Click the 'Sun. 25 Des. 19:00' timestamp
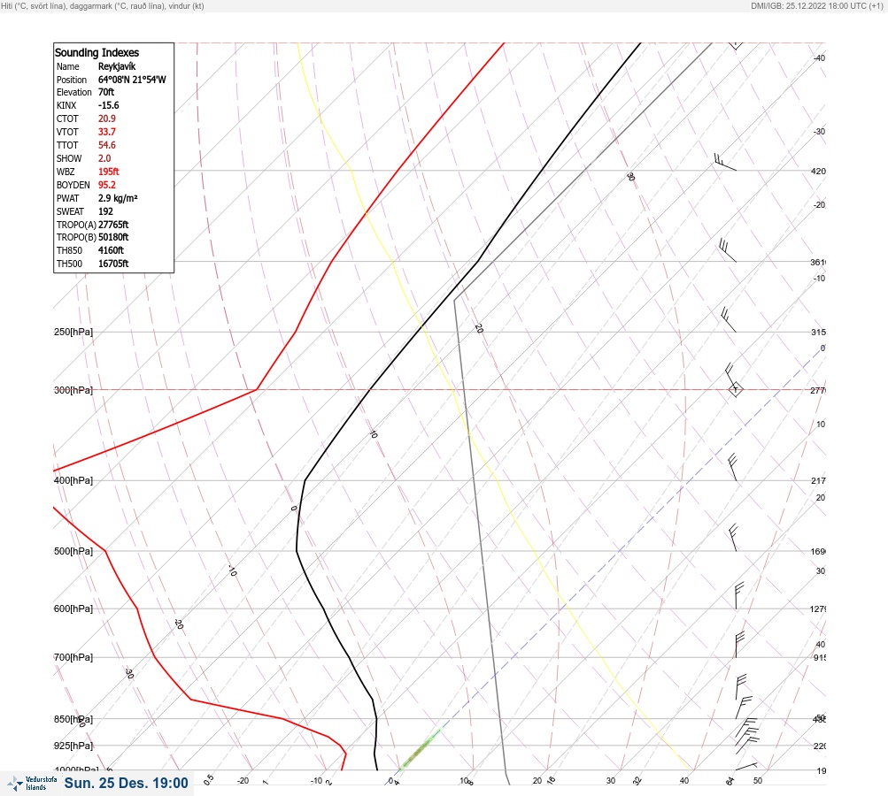 click(127, 783)
